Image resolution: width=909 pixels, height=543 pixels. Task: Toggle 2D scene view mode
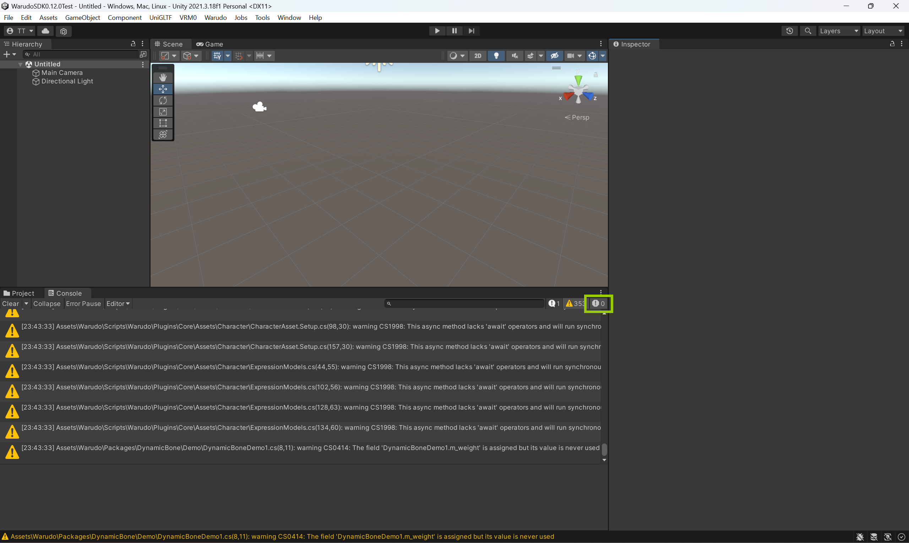pos(477,56)
